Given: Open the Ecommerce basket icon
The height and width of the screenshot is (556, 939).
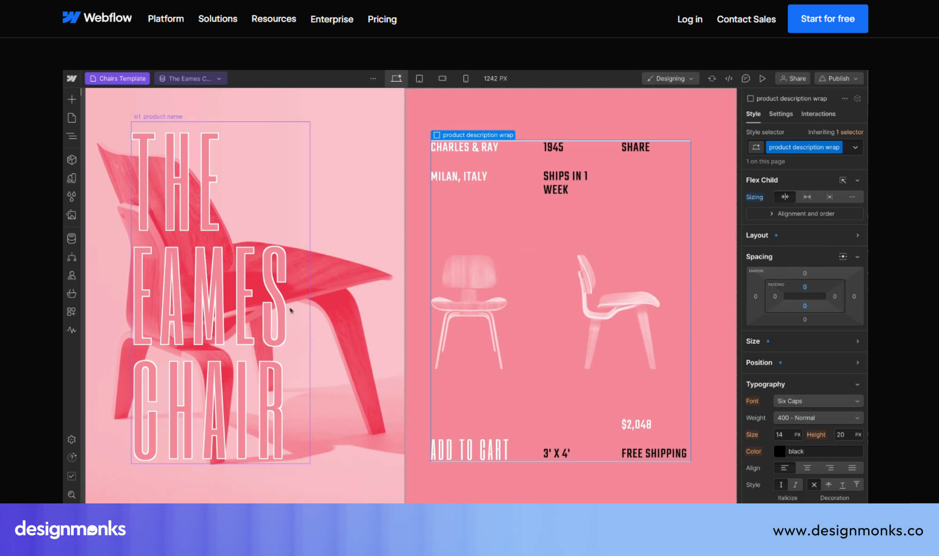Looking at the screenshot, I should tap(72, 293).
